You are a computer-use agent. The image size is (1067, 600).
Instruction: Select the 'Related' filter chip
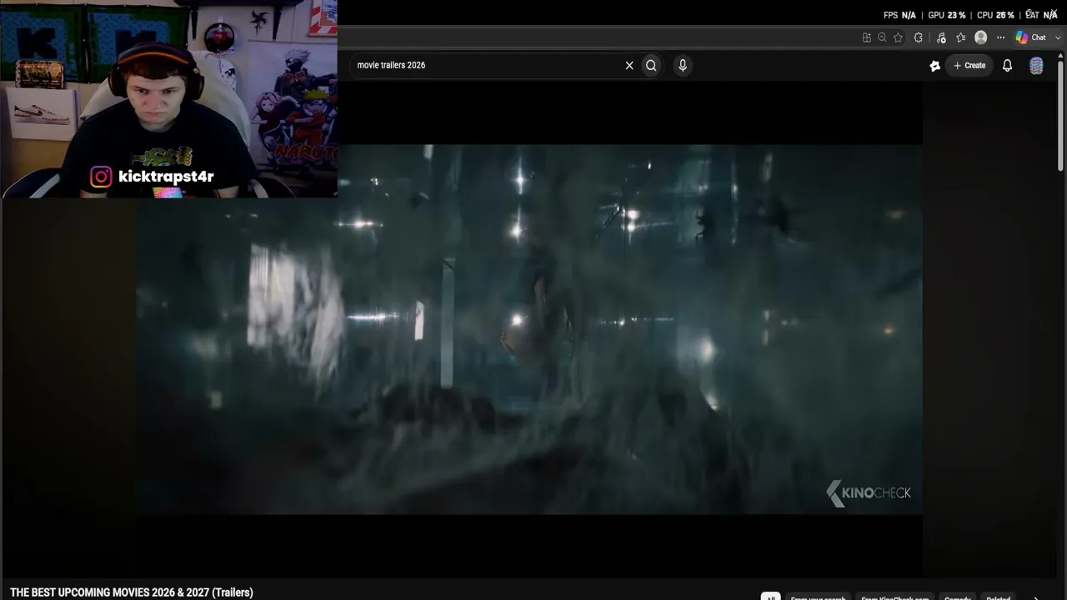click(x=998, y=597)
